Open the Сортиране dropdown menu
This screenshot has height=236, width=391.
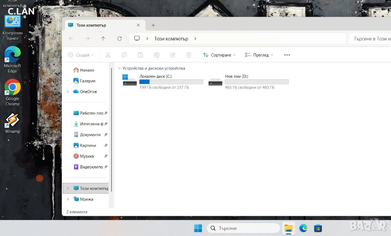point(219,55)
